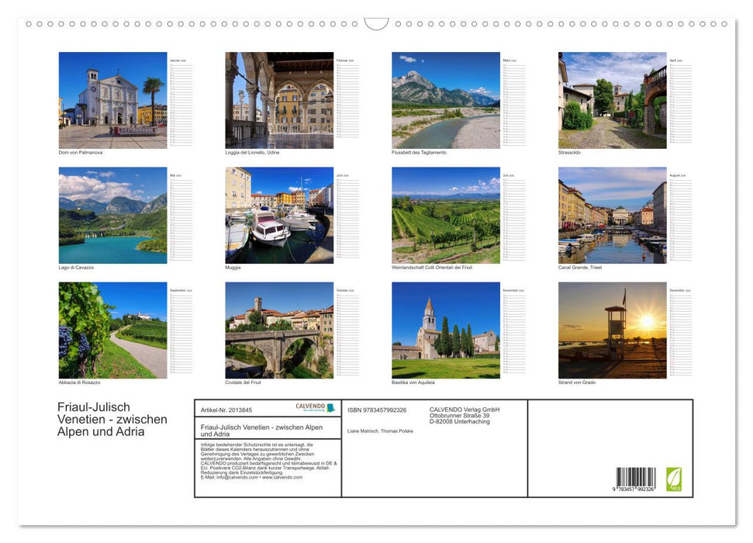This screenshot has height=543, width=753.
Task: Open the Canal Grande, Triest photo
Action: click(x=612, y=215)
